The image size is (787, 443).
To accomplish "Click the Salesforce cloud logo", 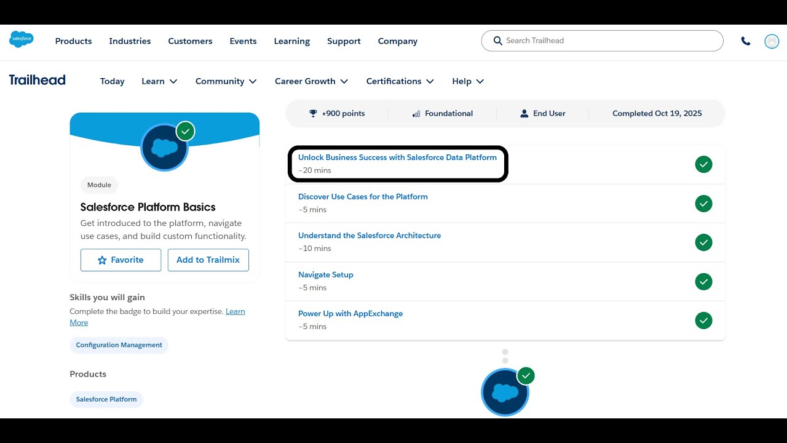I will click(22, 39).
